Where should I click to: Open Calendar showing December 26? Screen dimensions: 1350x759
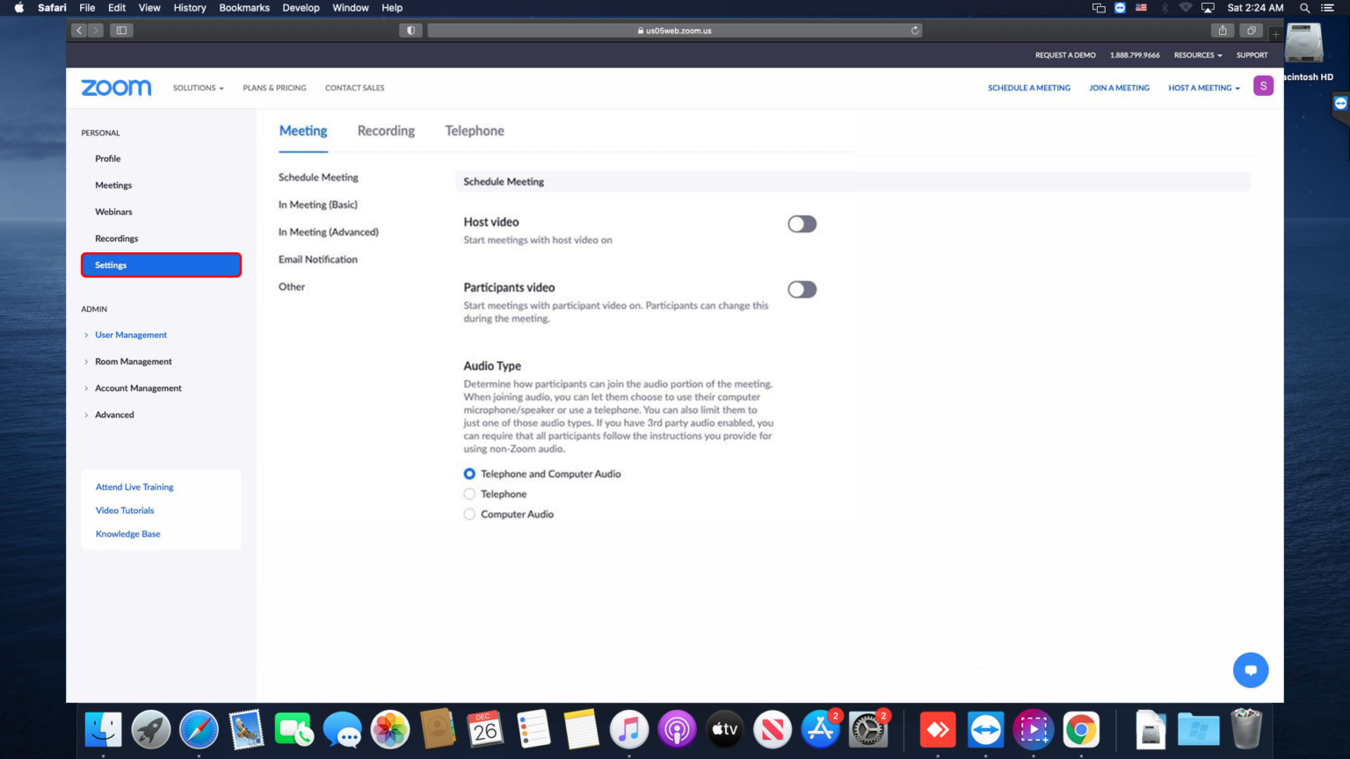coord(486,729)
